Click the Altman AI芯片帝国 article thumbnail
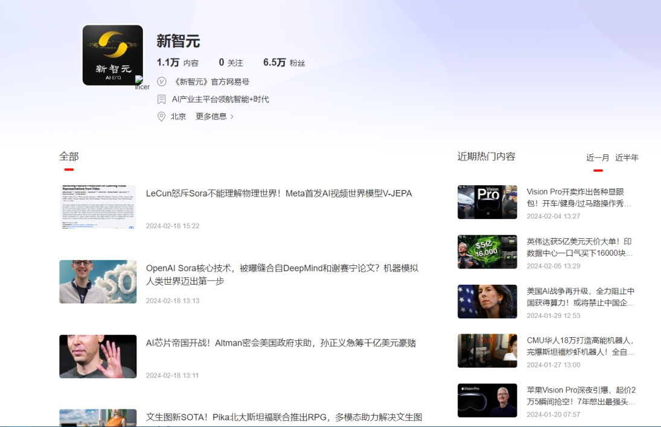This screenshot has width=661, height=427. (x=98, y=356)
